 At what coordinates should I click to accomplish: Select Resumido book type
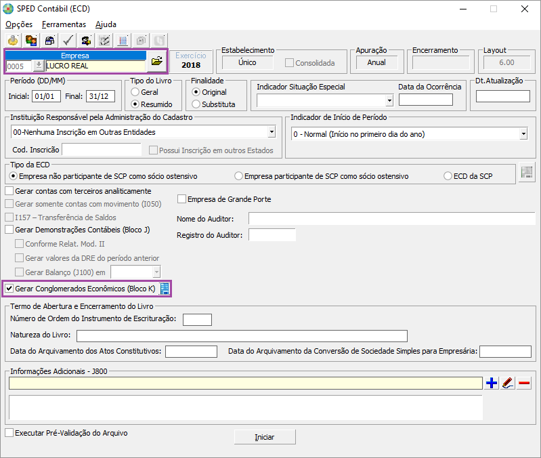(152, 104)
